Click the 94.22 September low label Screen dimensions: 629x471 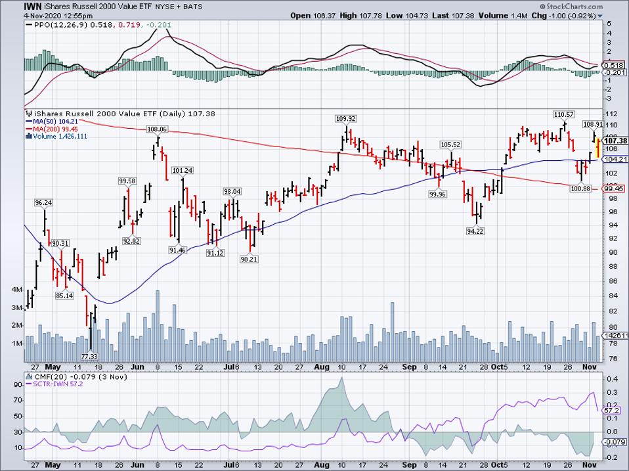coord(475,231)
